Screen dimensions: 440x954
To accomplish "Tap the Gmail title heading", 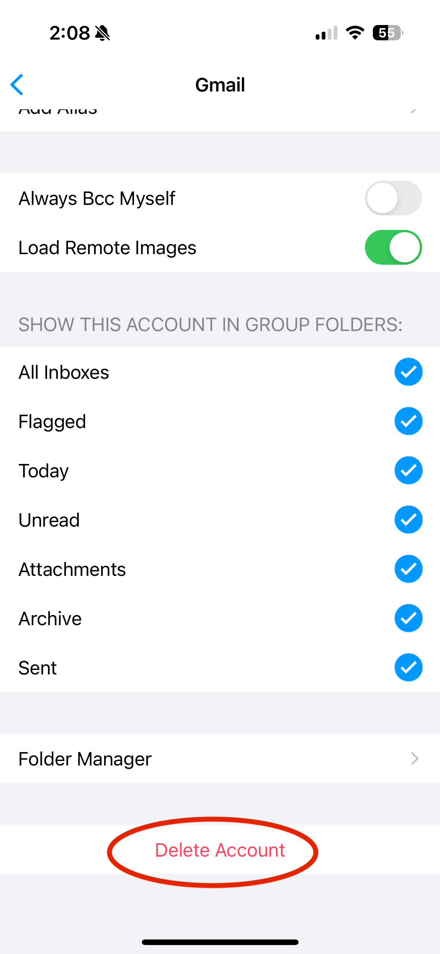I will (x=220, y=85).
